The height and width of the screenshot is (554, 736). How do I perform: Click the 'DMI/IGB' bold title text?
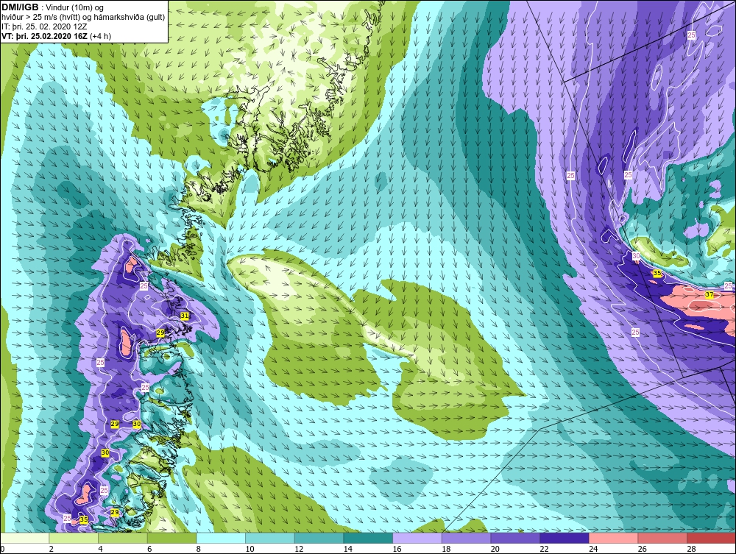[x=20, y=7]
